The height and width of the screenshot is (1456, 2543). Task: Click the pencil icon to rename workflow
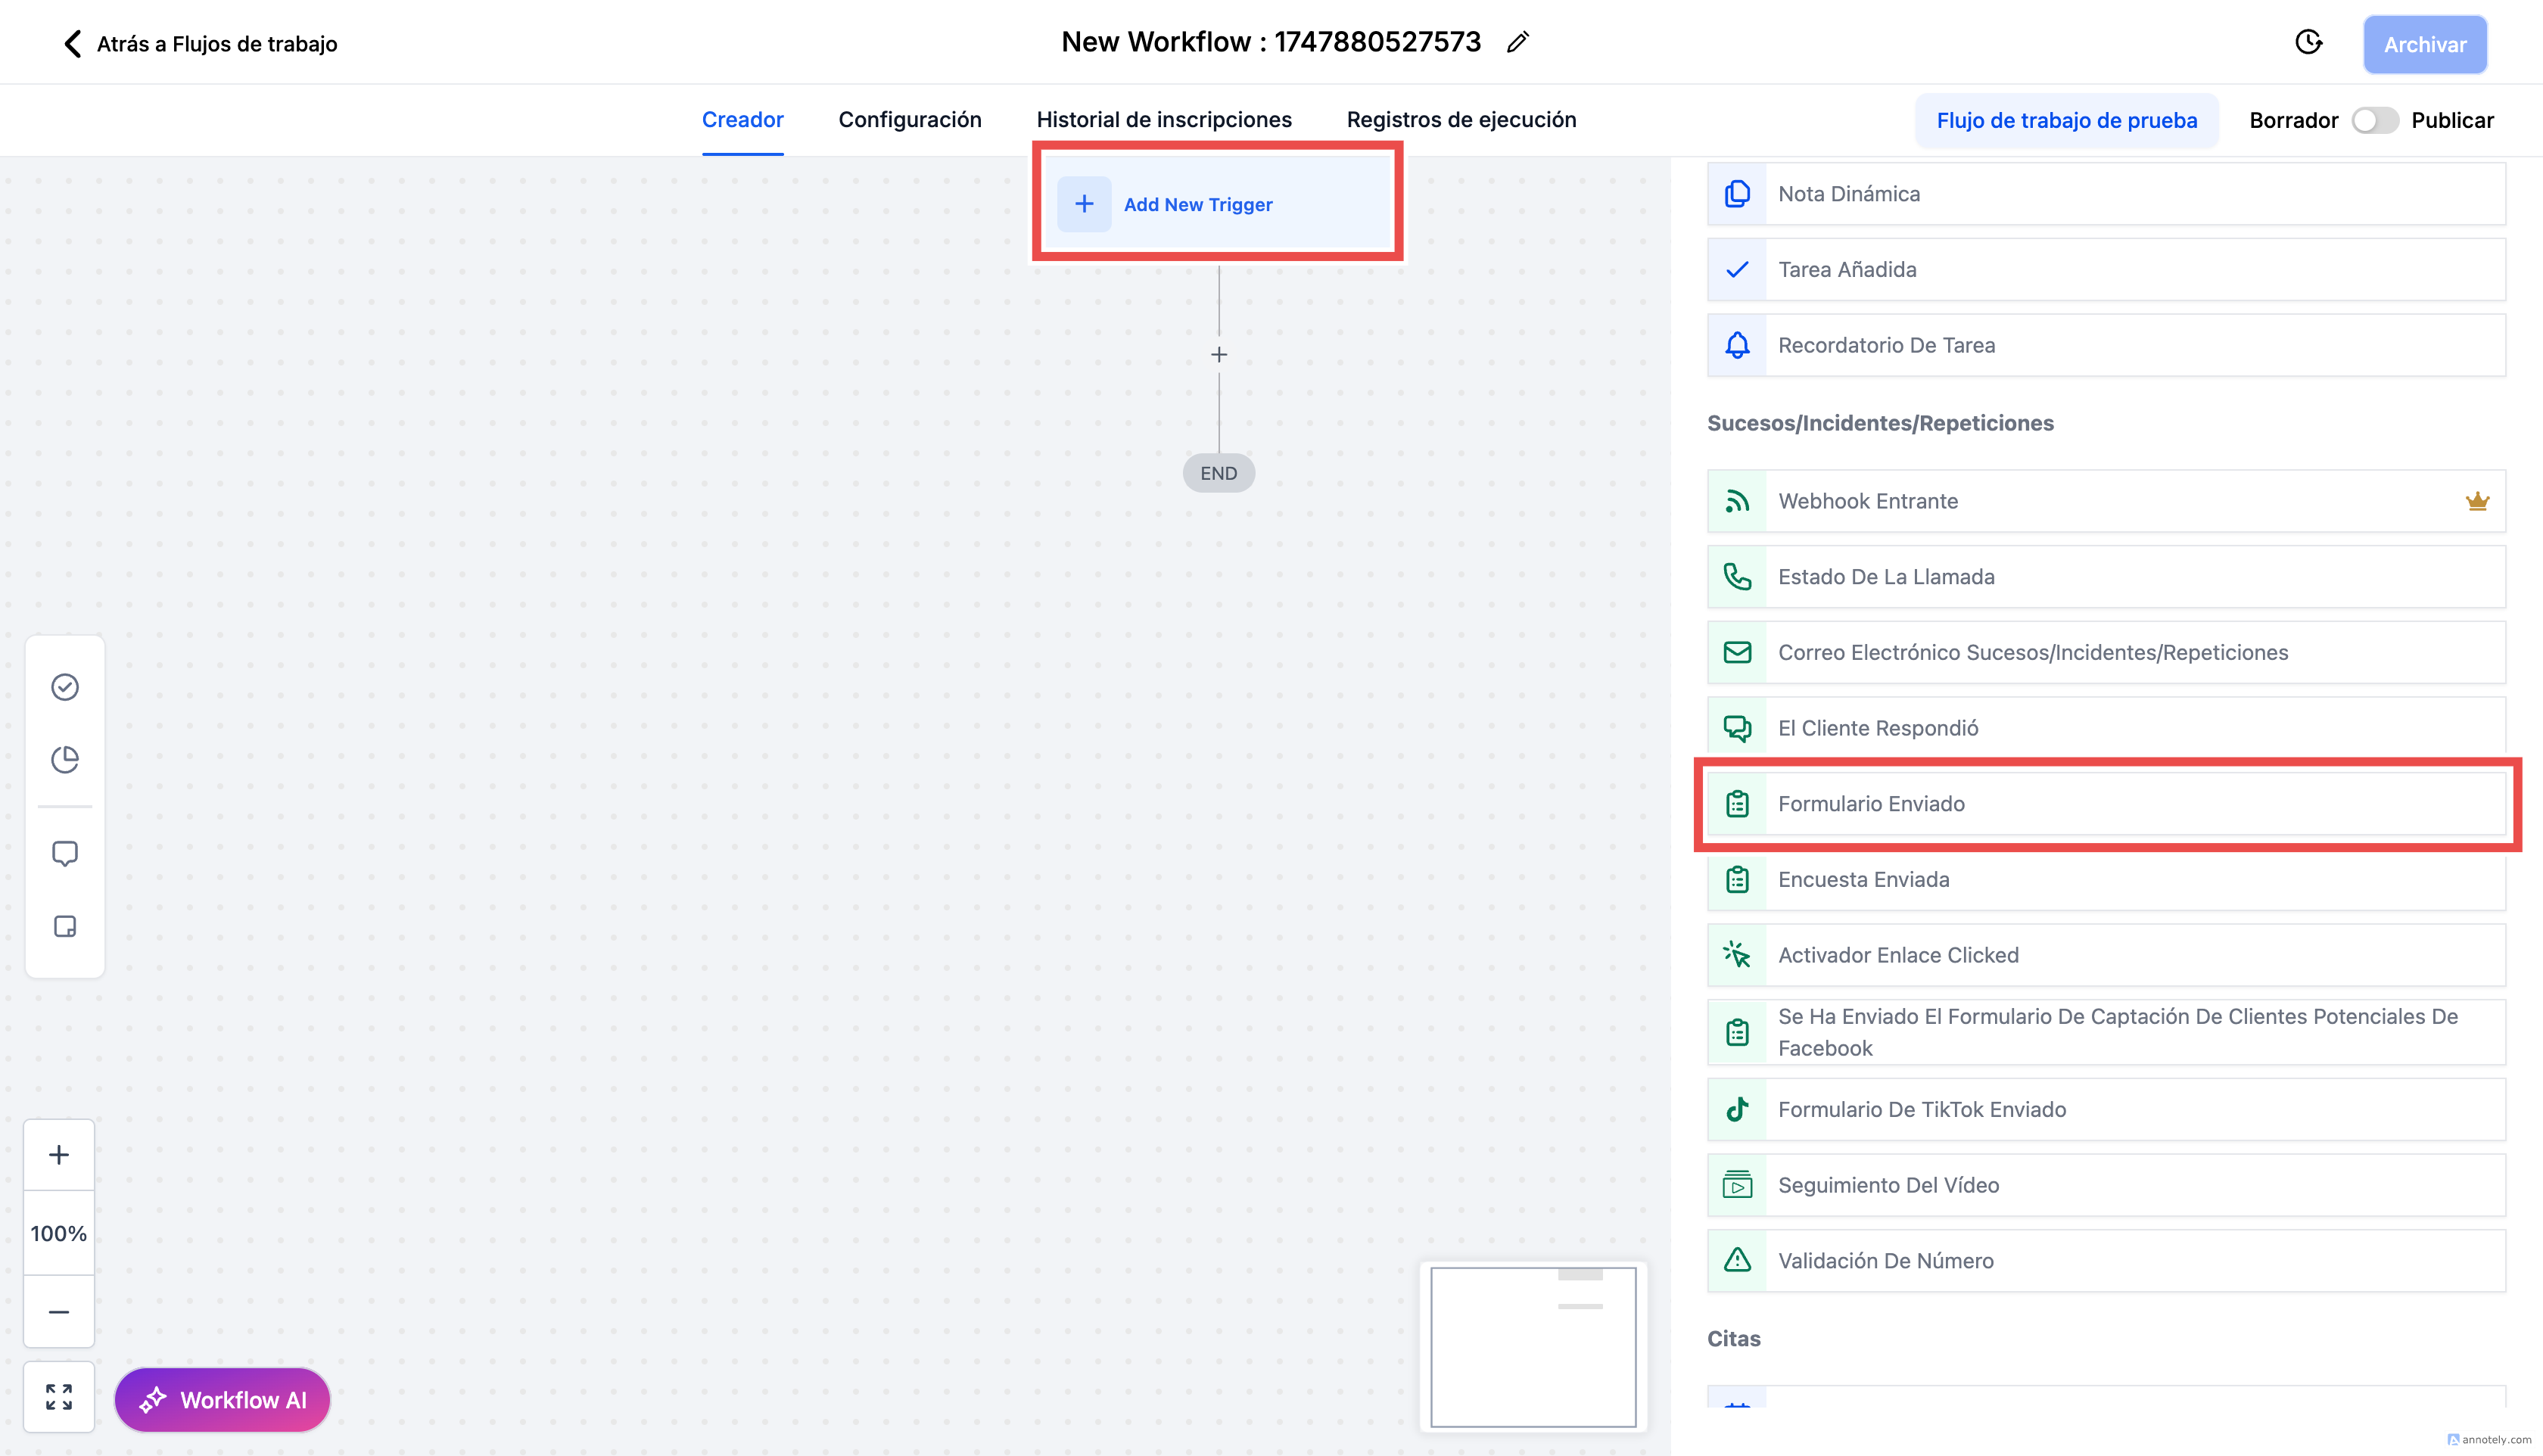coord(1517,42)
